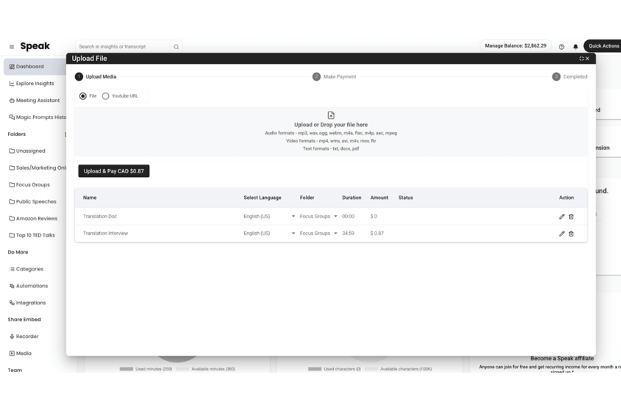This screenshot has width=621, height=414.
Task: Click Upload & Pay CAD $0.87 button
Action: coord(114,171)
